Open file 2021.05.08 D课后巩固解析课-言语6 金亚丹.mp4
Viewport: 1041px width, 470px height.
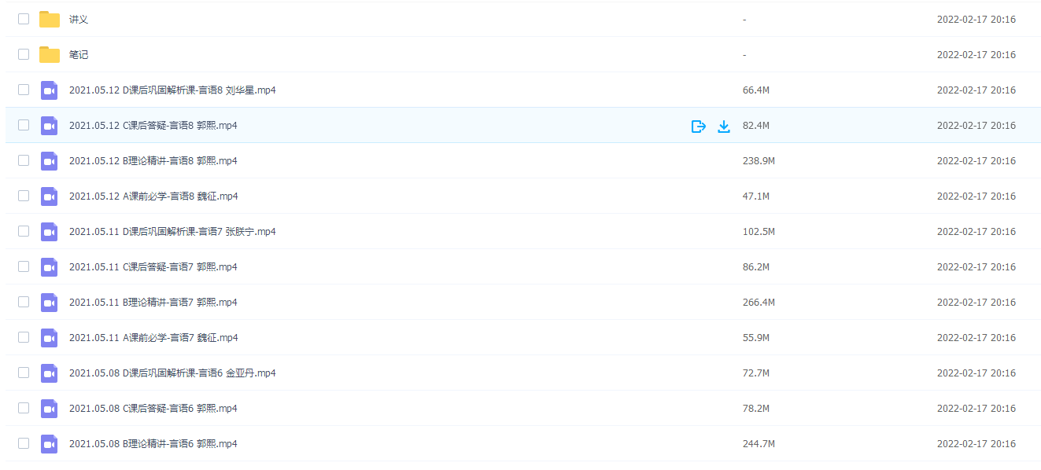tap(172, 373)
